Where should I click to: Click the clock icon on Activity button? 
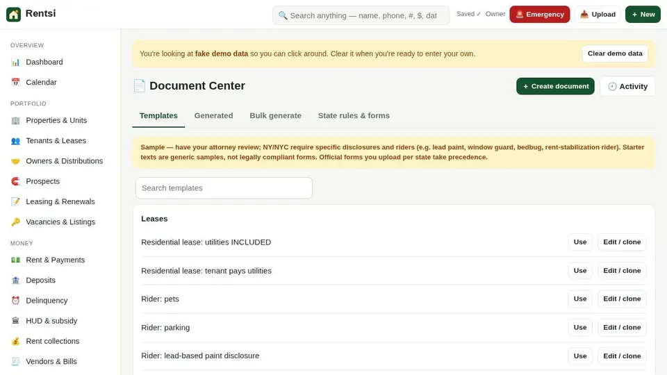click(612, 86)
